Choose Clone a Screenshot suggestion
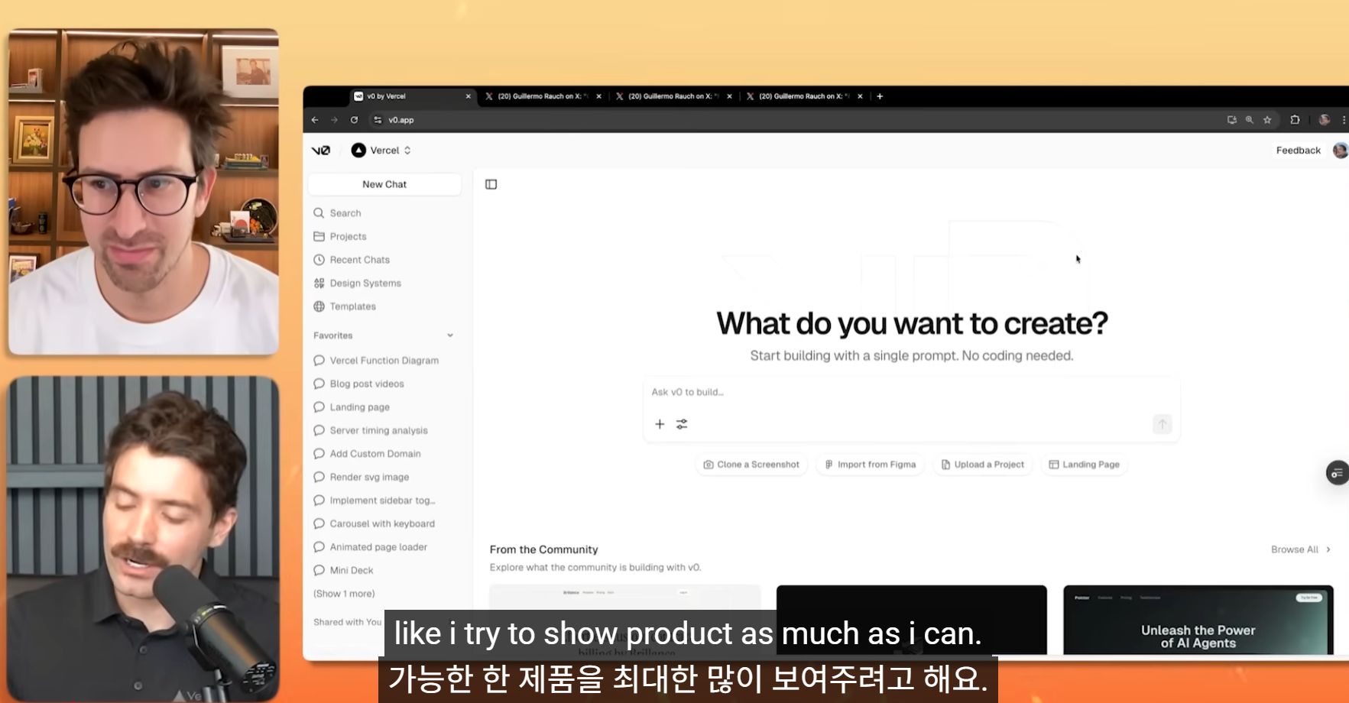Screen dimensions: 1349x703 (751, 465)
